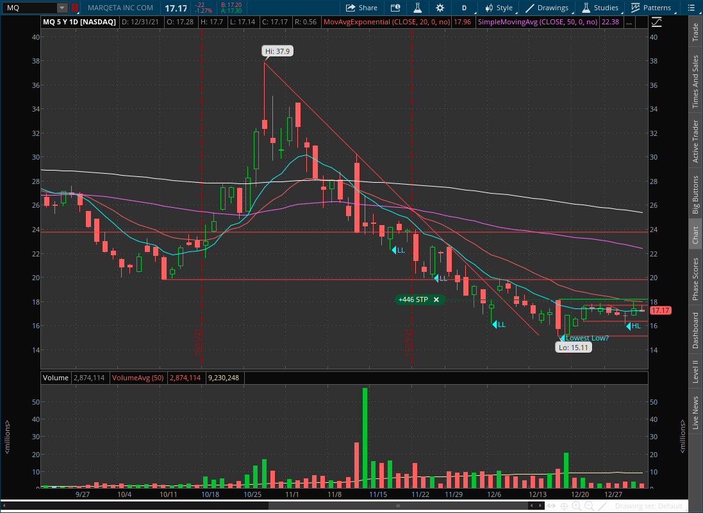Open the settings gear on the chart toolbar
The width and height of the screenshot is (703, 513).
pos(440,8)
